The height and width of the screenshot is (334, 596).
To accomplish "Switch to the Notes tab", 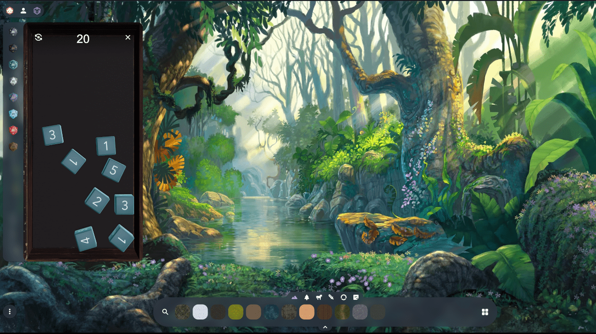I will 356,297.
